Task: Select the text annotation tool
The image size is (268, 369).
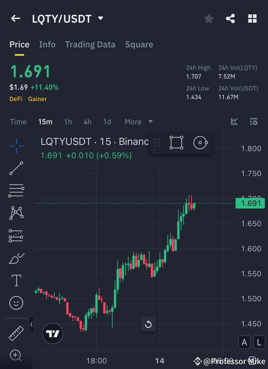Action: [x=16, y=280]
